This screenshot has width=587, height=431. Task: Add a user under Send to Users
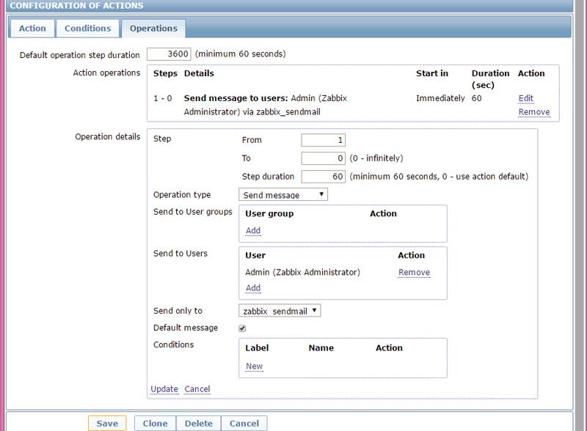coord(252,288)
